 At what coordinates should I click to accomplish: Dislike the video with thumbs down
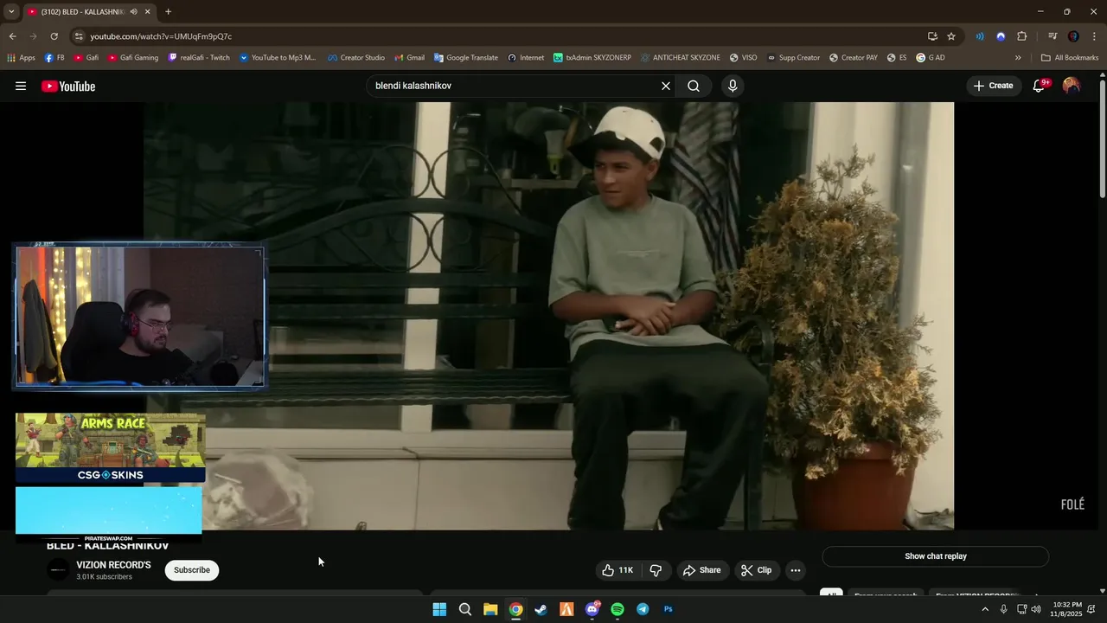click(x=656, y=570)
